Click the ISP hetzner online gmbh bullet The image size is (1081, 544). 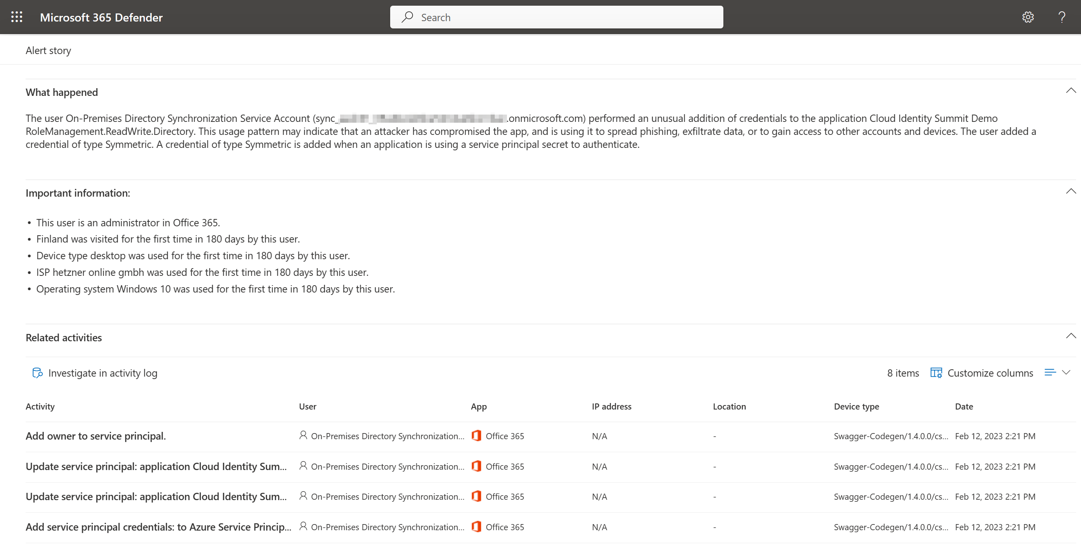tap(202, 273)
